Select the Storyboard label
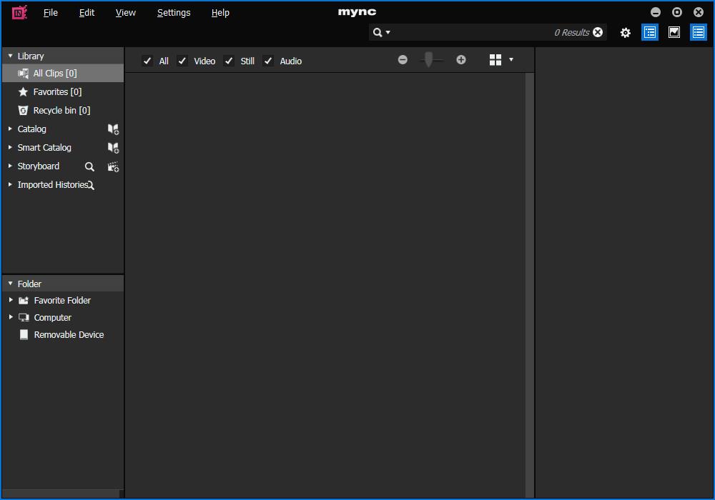This screenshot has height=500, width=715. [39, 166]
